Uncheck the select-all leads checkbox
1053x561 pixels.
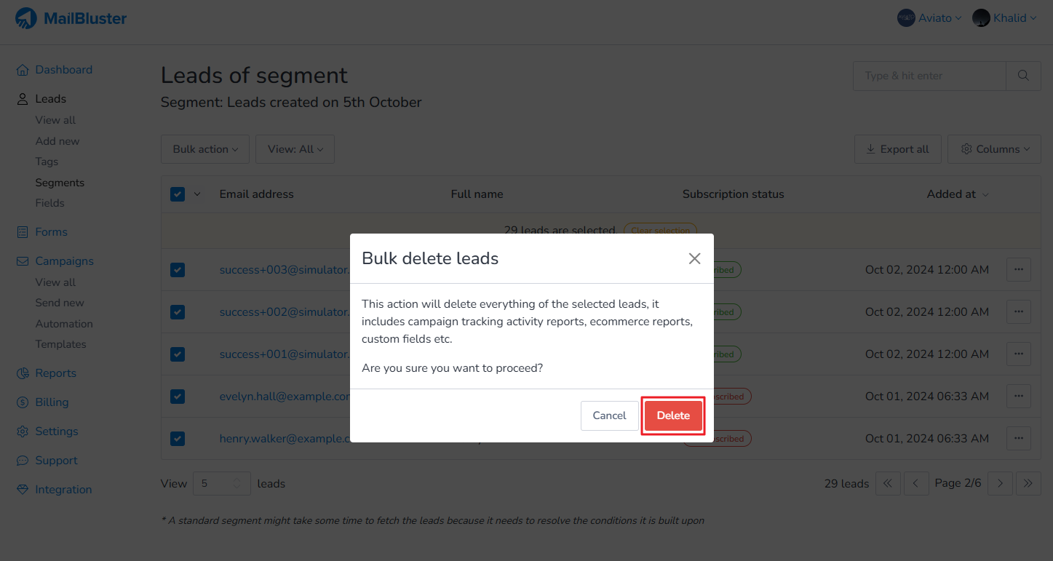tap(178, 194)
